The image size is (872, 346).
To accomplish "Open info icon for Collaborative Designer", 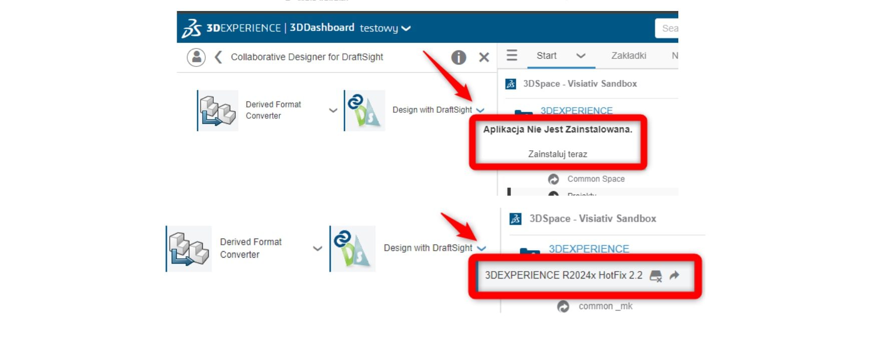I will pyautogui.click(x=459, y=57).
